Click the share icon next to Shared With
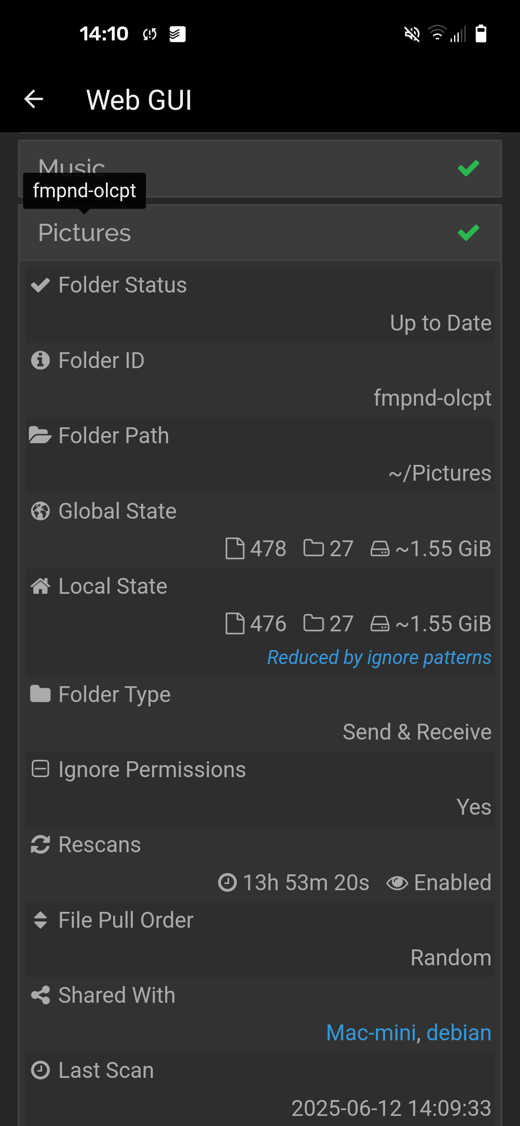 (41, 995)
